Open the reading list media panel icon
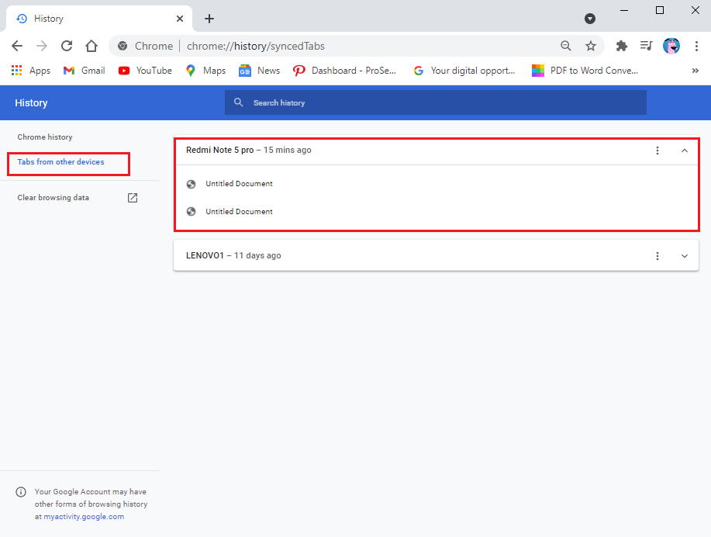Image resolution: width=711 pixels, height=537 pixels. click(646, 46)
